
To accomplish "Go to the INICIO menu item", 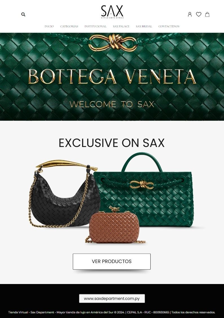I will pyautogui.click(x=49, y=26).
